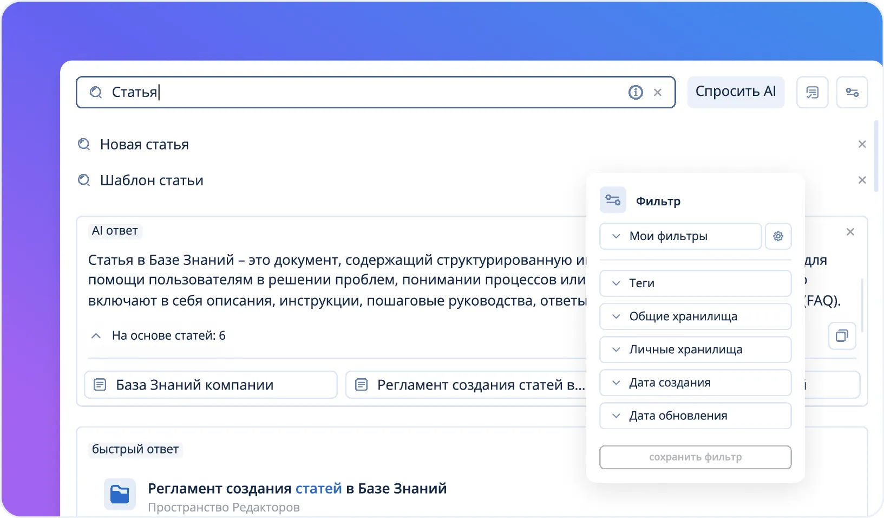Open the chat messages icon button
This screenshot has height=518, width=884.
812,93
